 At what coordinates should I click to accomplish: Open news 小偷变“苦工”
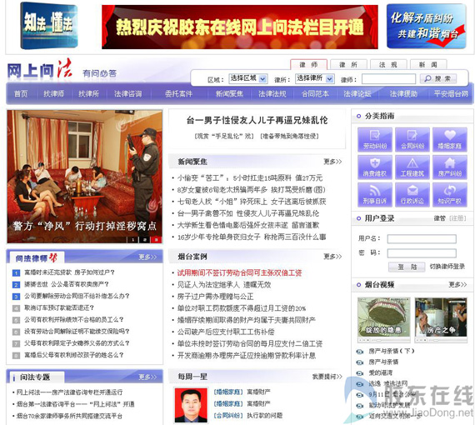[x=250, y=177]
